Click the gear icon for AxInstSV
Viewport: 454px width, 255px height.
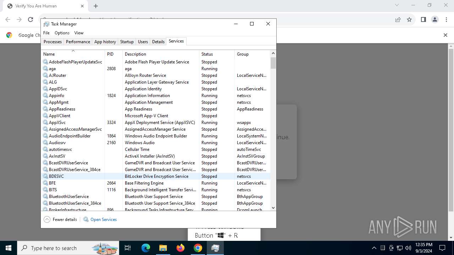[x=45, y=156]
